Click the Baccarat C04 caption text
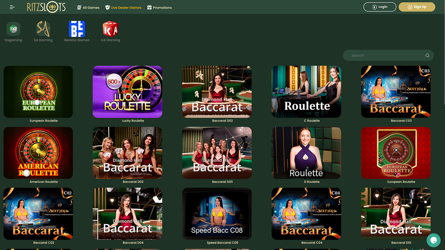This screenshot has height=250, width=445. click(x=311, y=243)
